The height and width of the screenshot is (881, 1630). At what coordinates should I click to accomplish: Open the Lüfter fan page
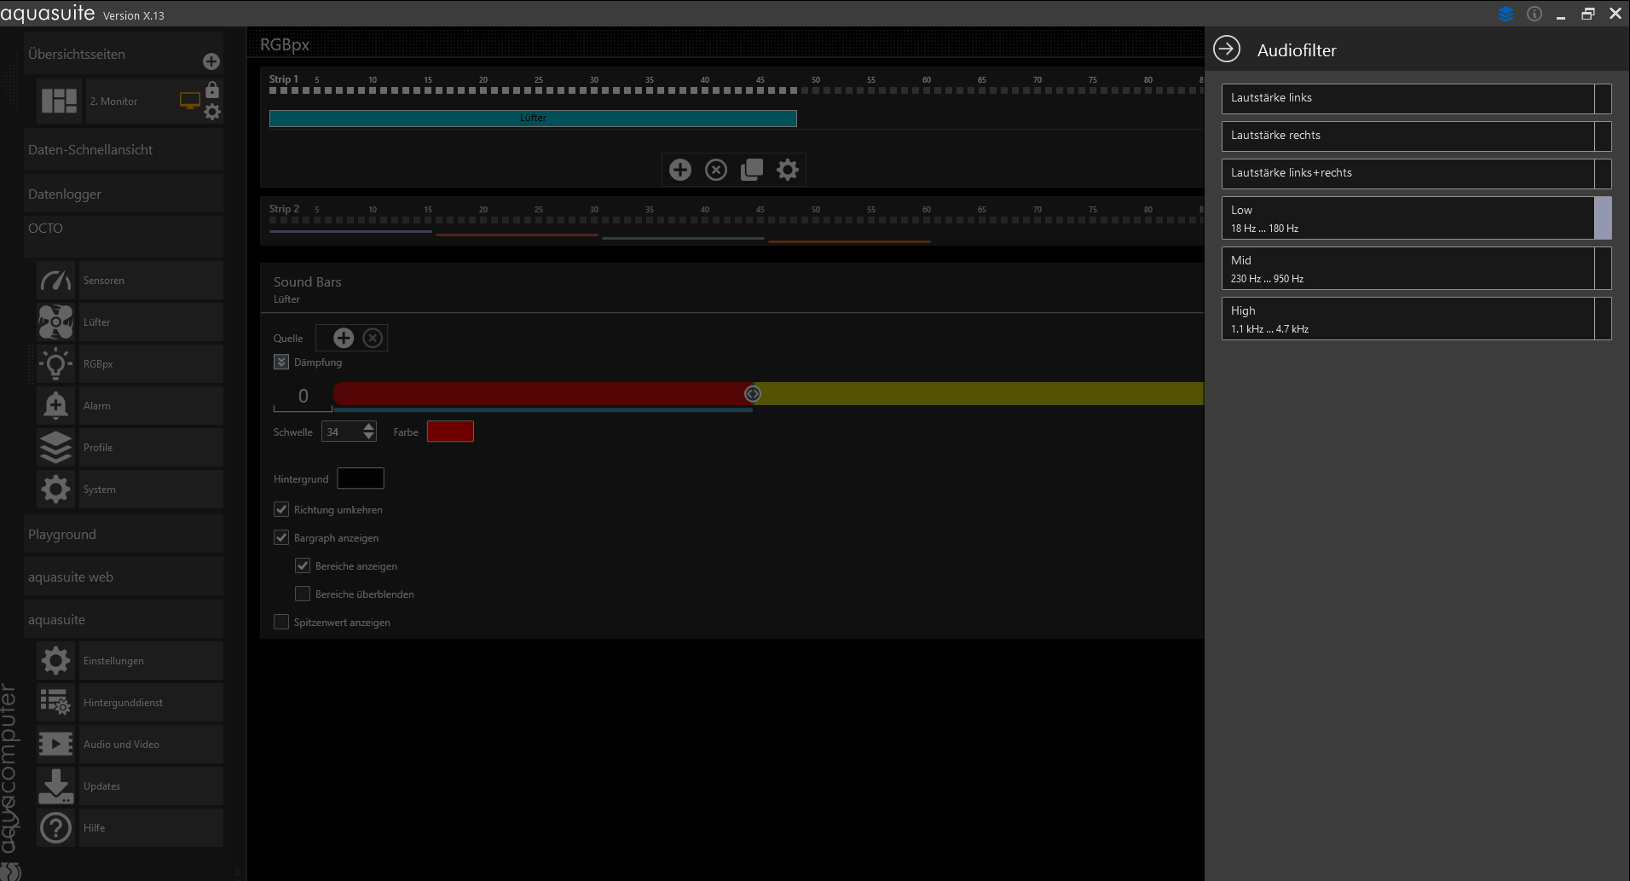(x=130, y=322)
